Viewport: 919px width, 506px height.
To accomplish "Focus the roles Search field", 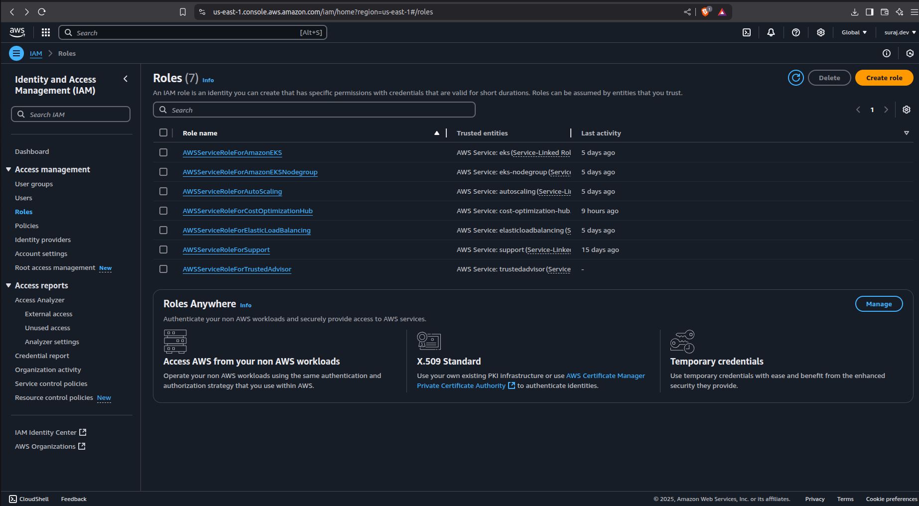I will coord(314,110).
